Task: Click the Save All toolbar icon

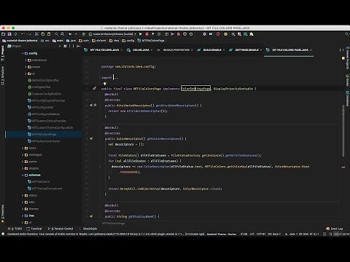Action: click(9, 34)
